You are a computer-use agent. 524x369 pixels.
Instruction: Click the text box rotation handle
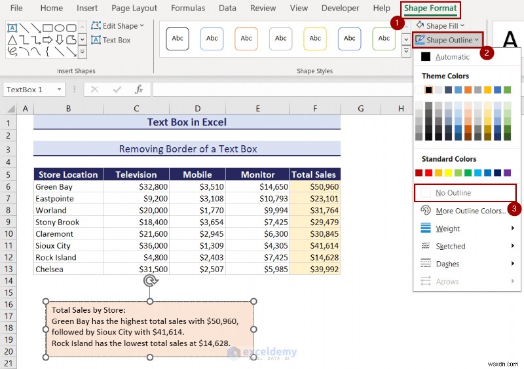pyautogui.click(x=150, y=281)
